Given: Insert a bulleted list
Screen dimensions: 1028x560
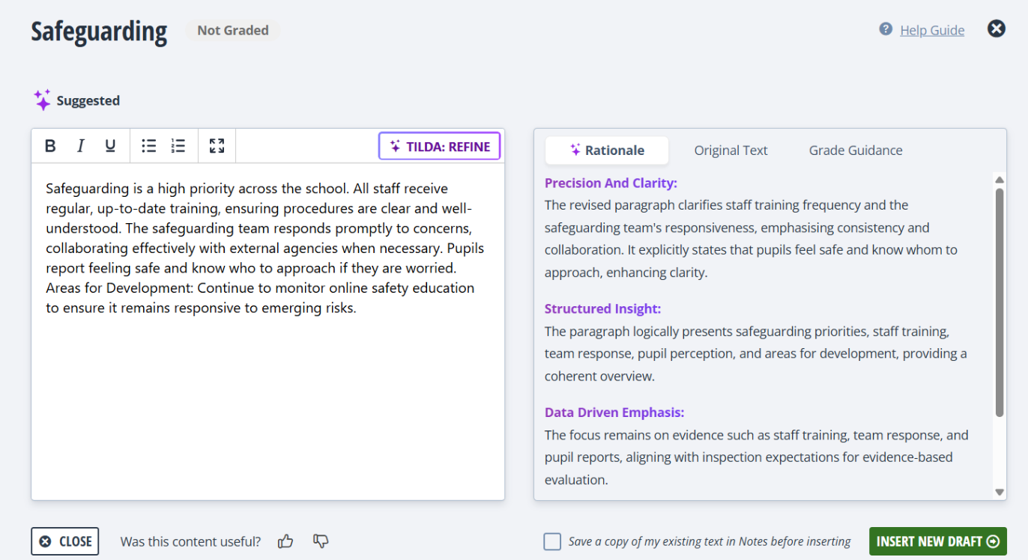Looking at the screenshot, I should tap(149, 146).
